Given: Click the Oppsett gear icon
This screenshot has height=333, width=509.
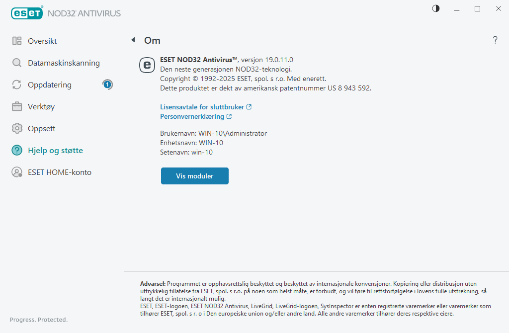Looking at the screenshot, I should point(16,128).
